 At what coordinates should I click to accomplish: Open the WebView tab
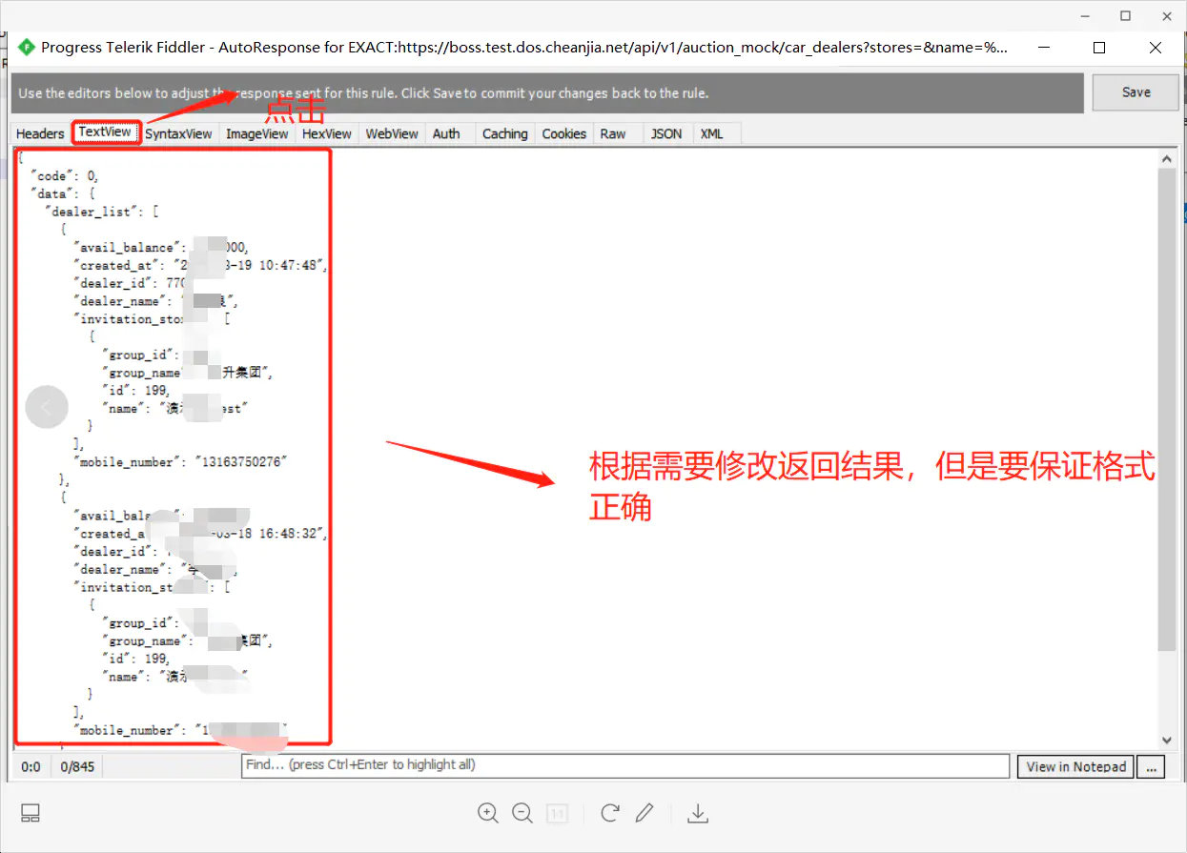coord(392,133)
